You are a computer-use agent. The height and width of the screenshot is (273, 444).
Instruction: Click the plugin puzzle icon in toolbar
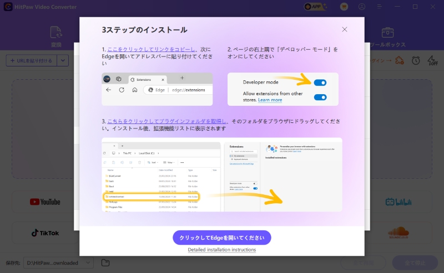tap(400, 60)
